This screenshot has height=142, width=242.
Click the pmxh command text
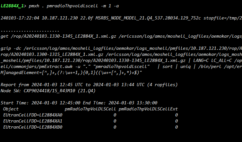[x=34, y=6]
